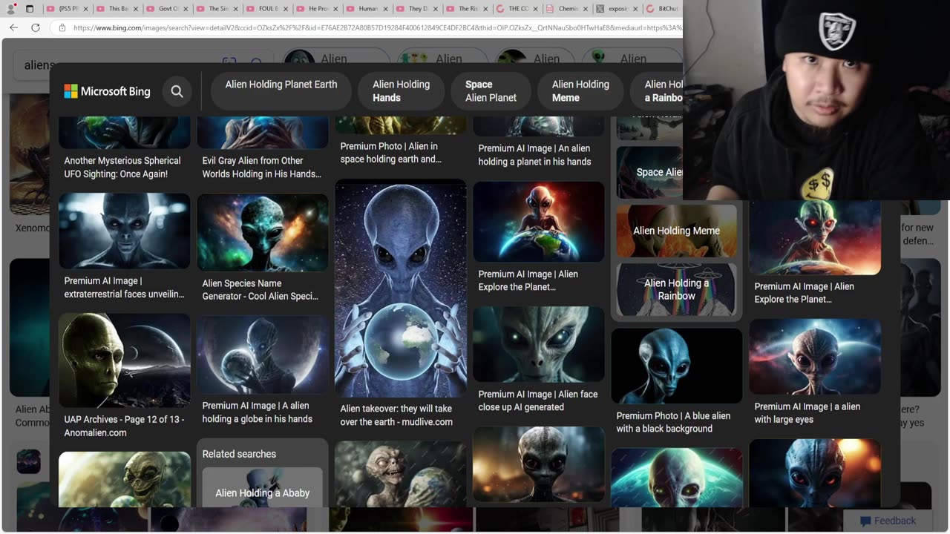Open the 'extraterrestrial faces unveiling' thumbnail
This screenshot has height=534, width=950.
coord(125,231)
